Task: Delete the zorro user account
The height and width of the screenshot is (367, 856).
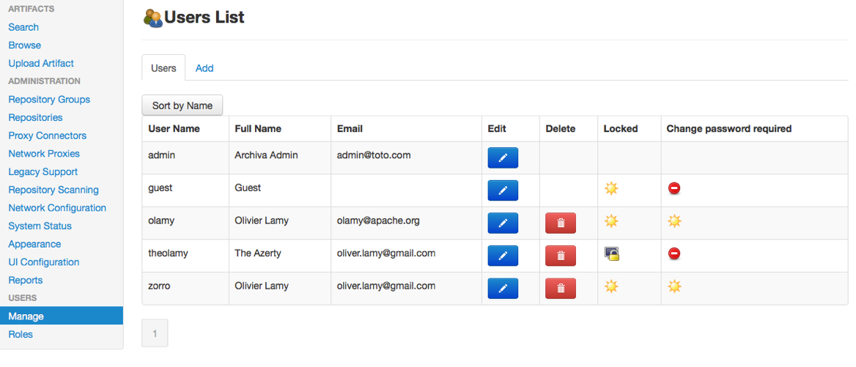Action: point(561,288)
